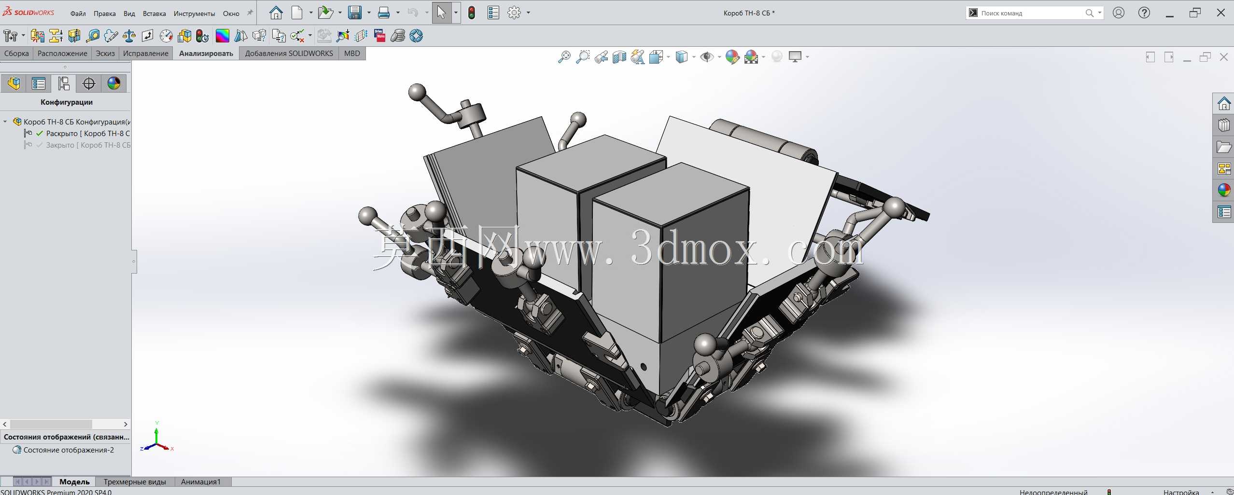Select Состояние отображения-2 display state
Image resolution: width=1234 pixels, height=495 pixels.
tap(69, 450)
